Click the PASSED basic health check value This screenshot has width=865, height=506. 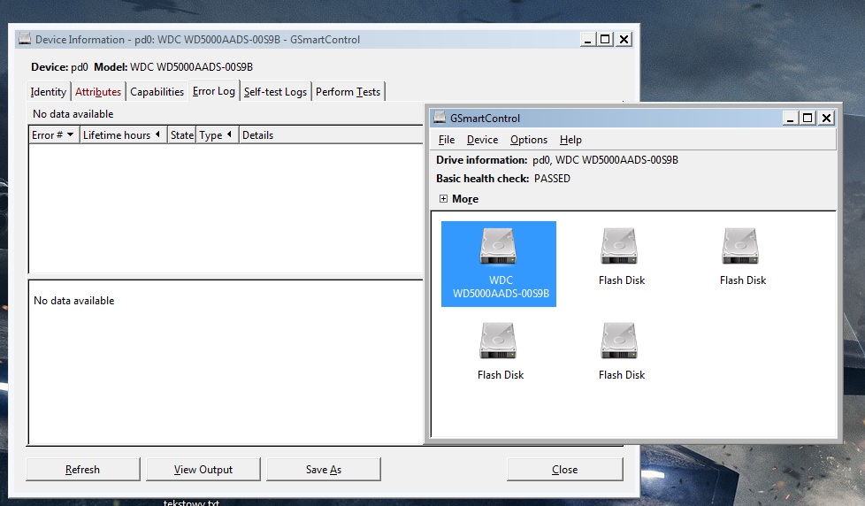[x=552, y=178]
